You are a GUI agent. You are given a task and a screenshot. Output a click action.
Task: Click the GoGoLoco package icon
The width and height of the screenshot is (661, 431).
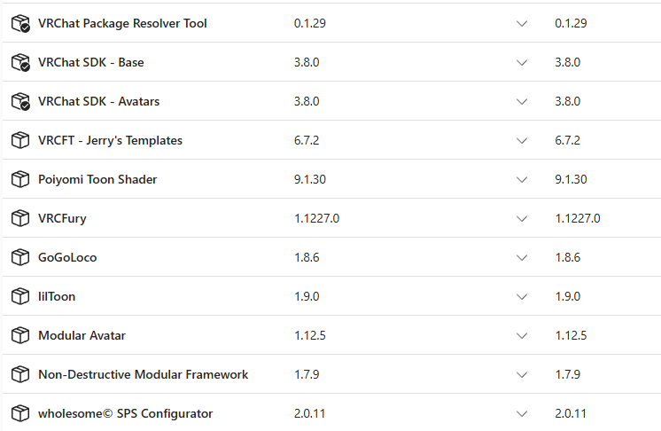click(x=20, y=257)
